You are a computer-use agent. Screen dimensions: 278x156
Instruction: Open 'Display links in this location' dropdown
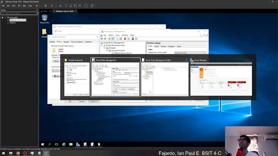(x=190, y=53)
